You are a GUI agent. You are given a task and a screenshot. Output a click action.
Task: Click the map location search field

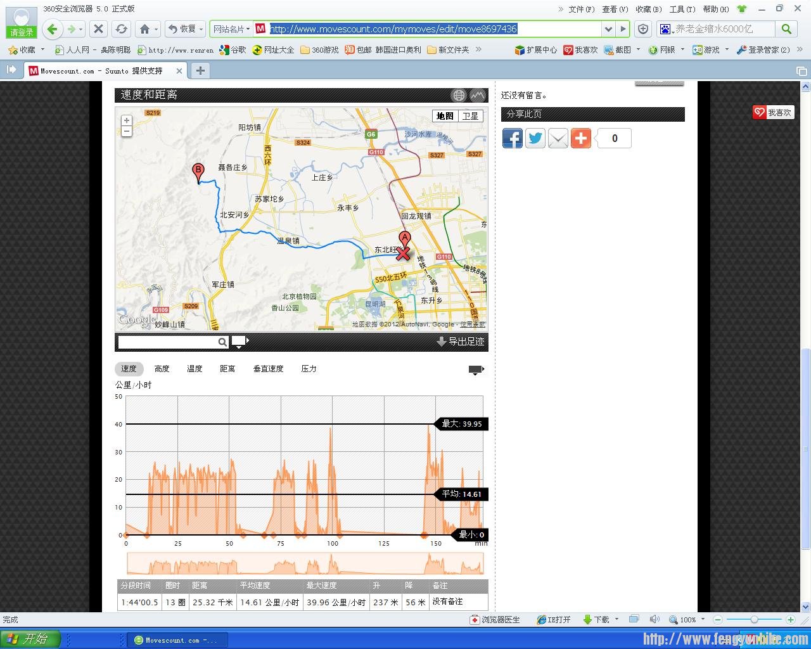click(x=168, y=342)
